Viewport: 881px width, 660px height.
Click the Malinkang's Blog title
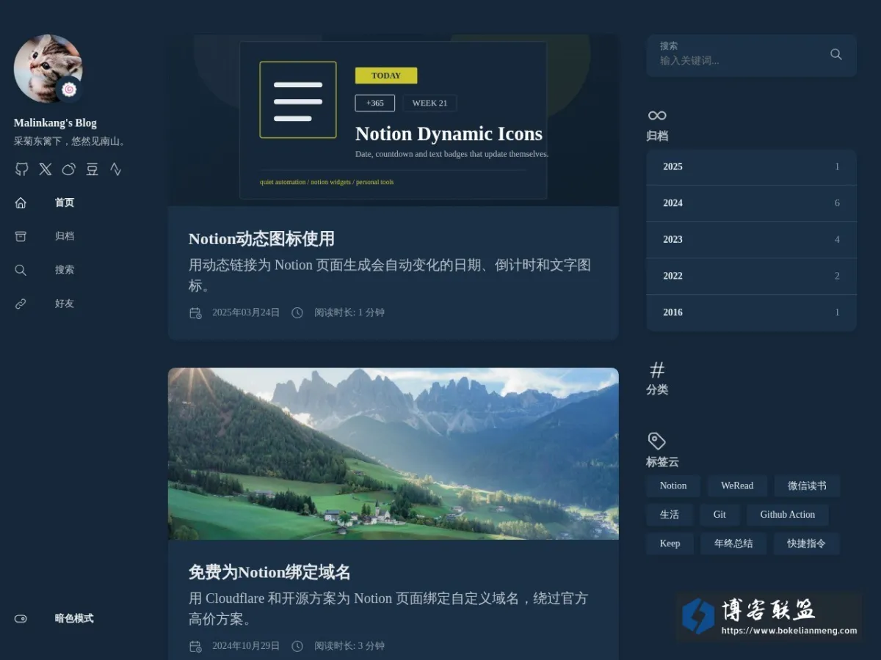(55, 123)
